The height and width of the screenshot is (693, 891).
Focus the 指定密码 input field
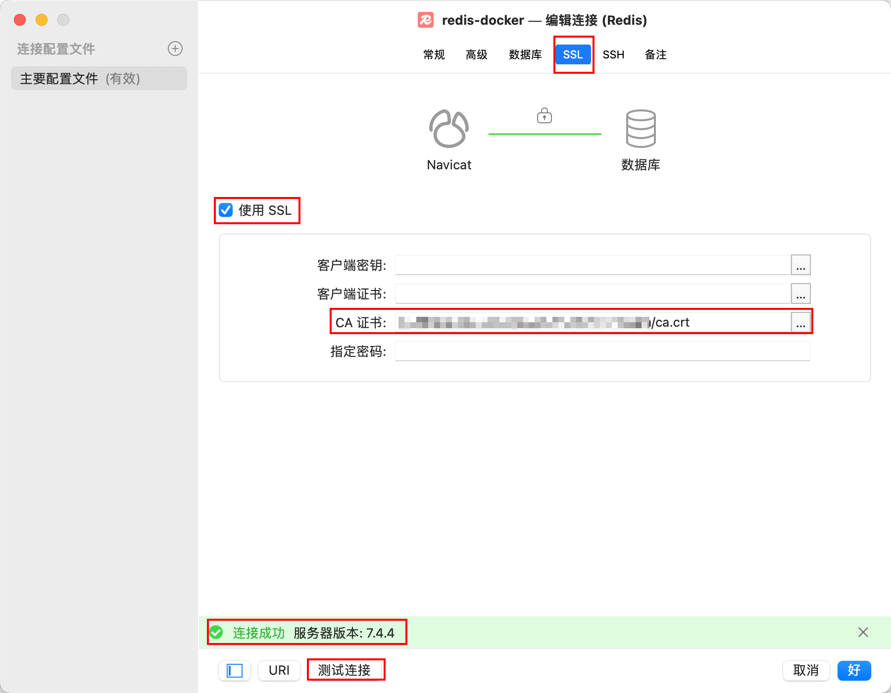[602, 351]
